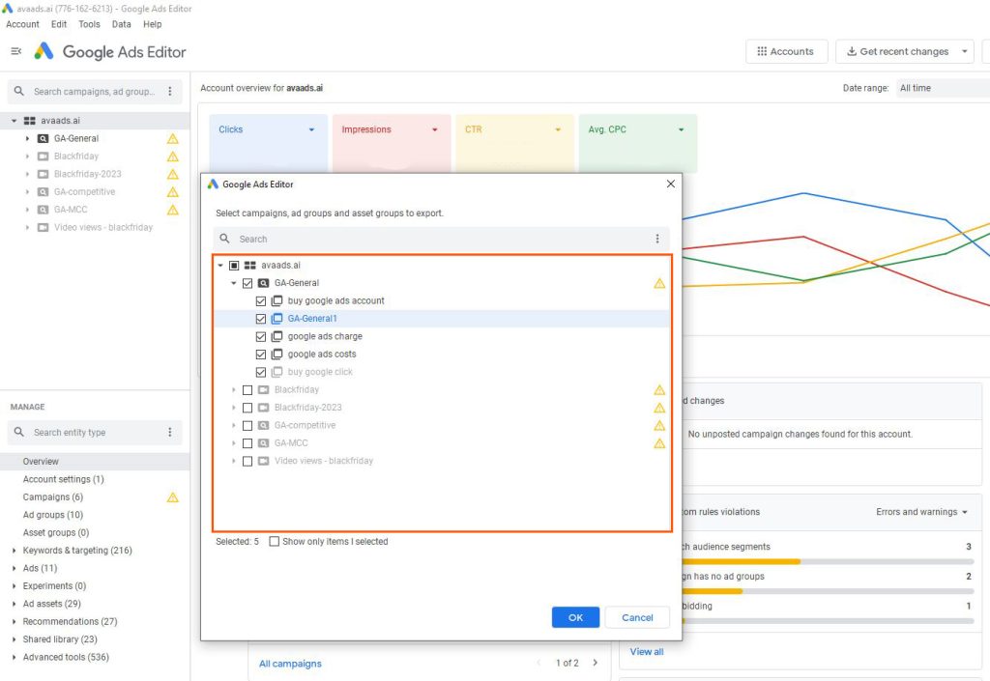Click the dialog warning icon for GA-competitive

pos(659,425)
